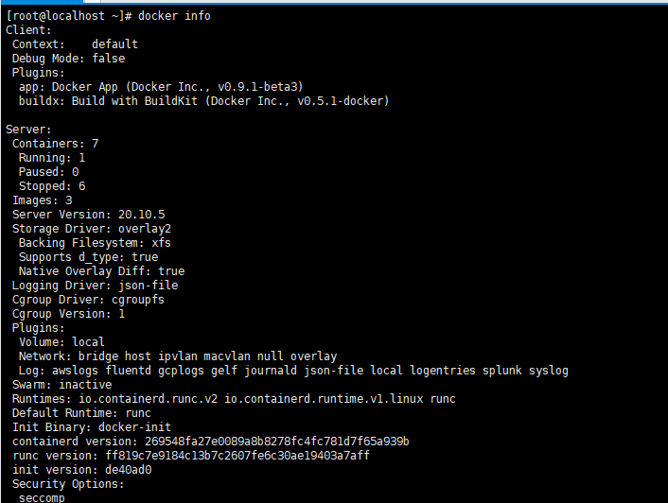Click the 'Containers: 7' line
The image size is (668, 503).
[x=56, y=144]
